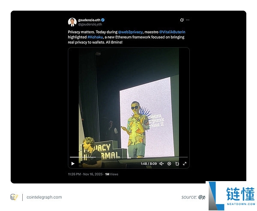257x211 pixels.
Task: Play the embedded tweet video
Action: click(73, 163)
